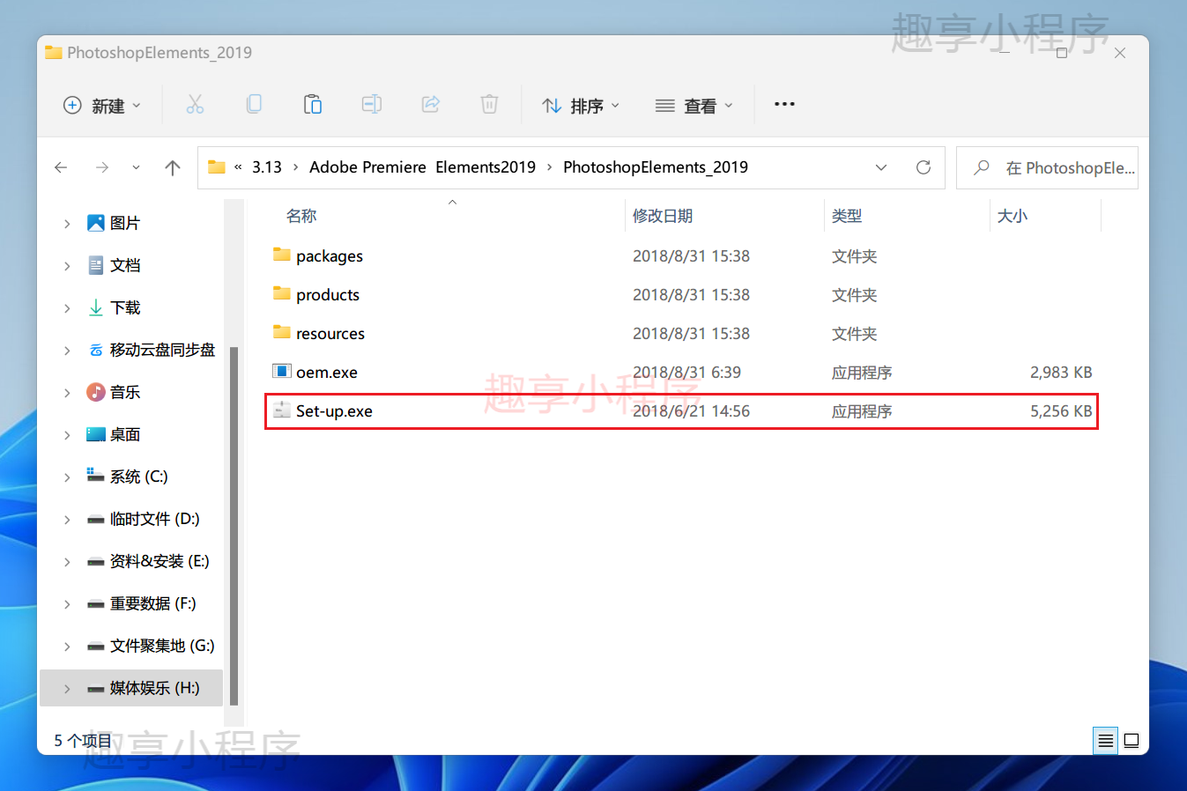
Task: Sort by 名称 column header
Action: tap(301, 216)
